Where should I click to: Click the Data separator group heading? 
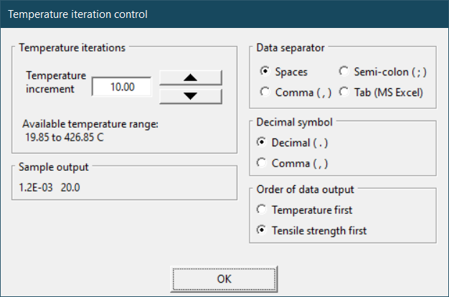click(290, 48)
